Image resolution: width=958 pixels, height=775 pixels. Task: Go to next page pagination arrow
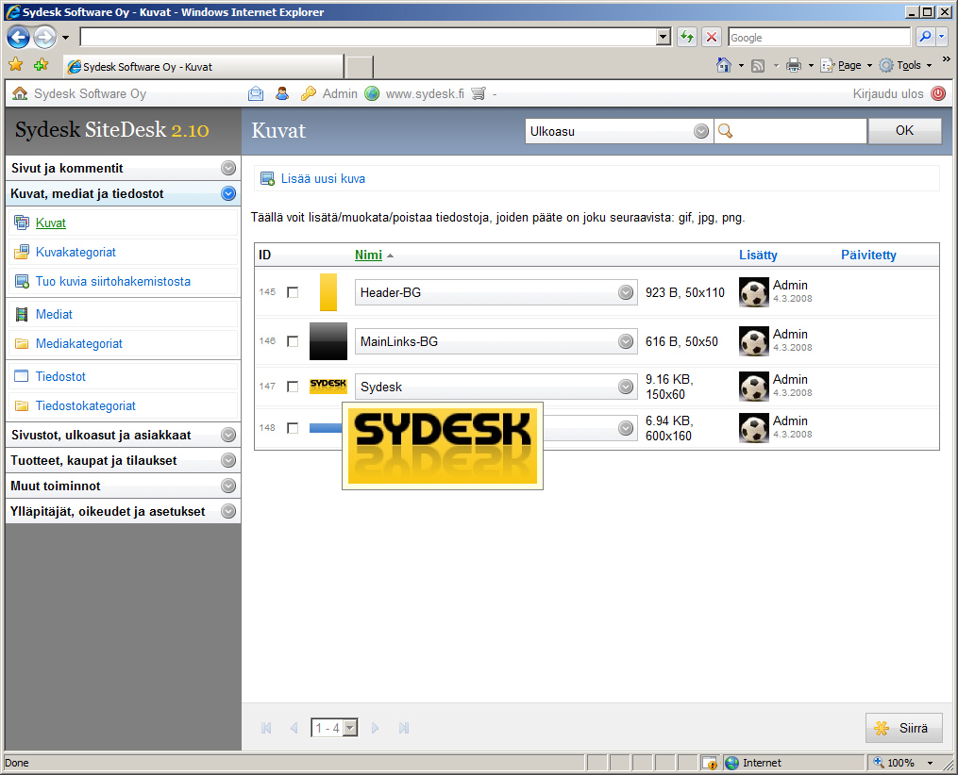[x=375, y=728]
